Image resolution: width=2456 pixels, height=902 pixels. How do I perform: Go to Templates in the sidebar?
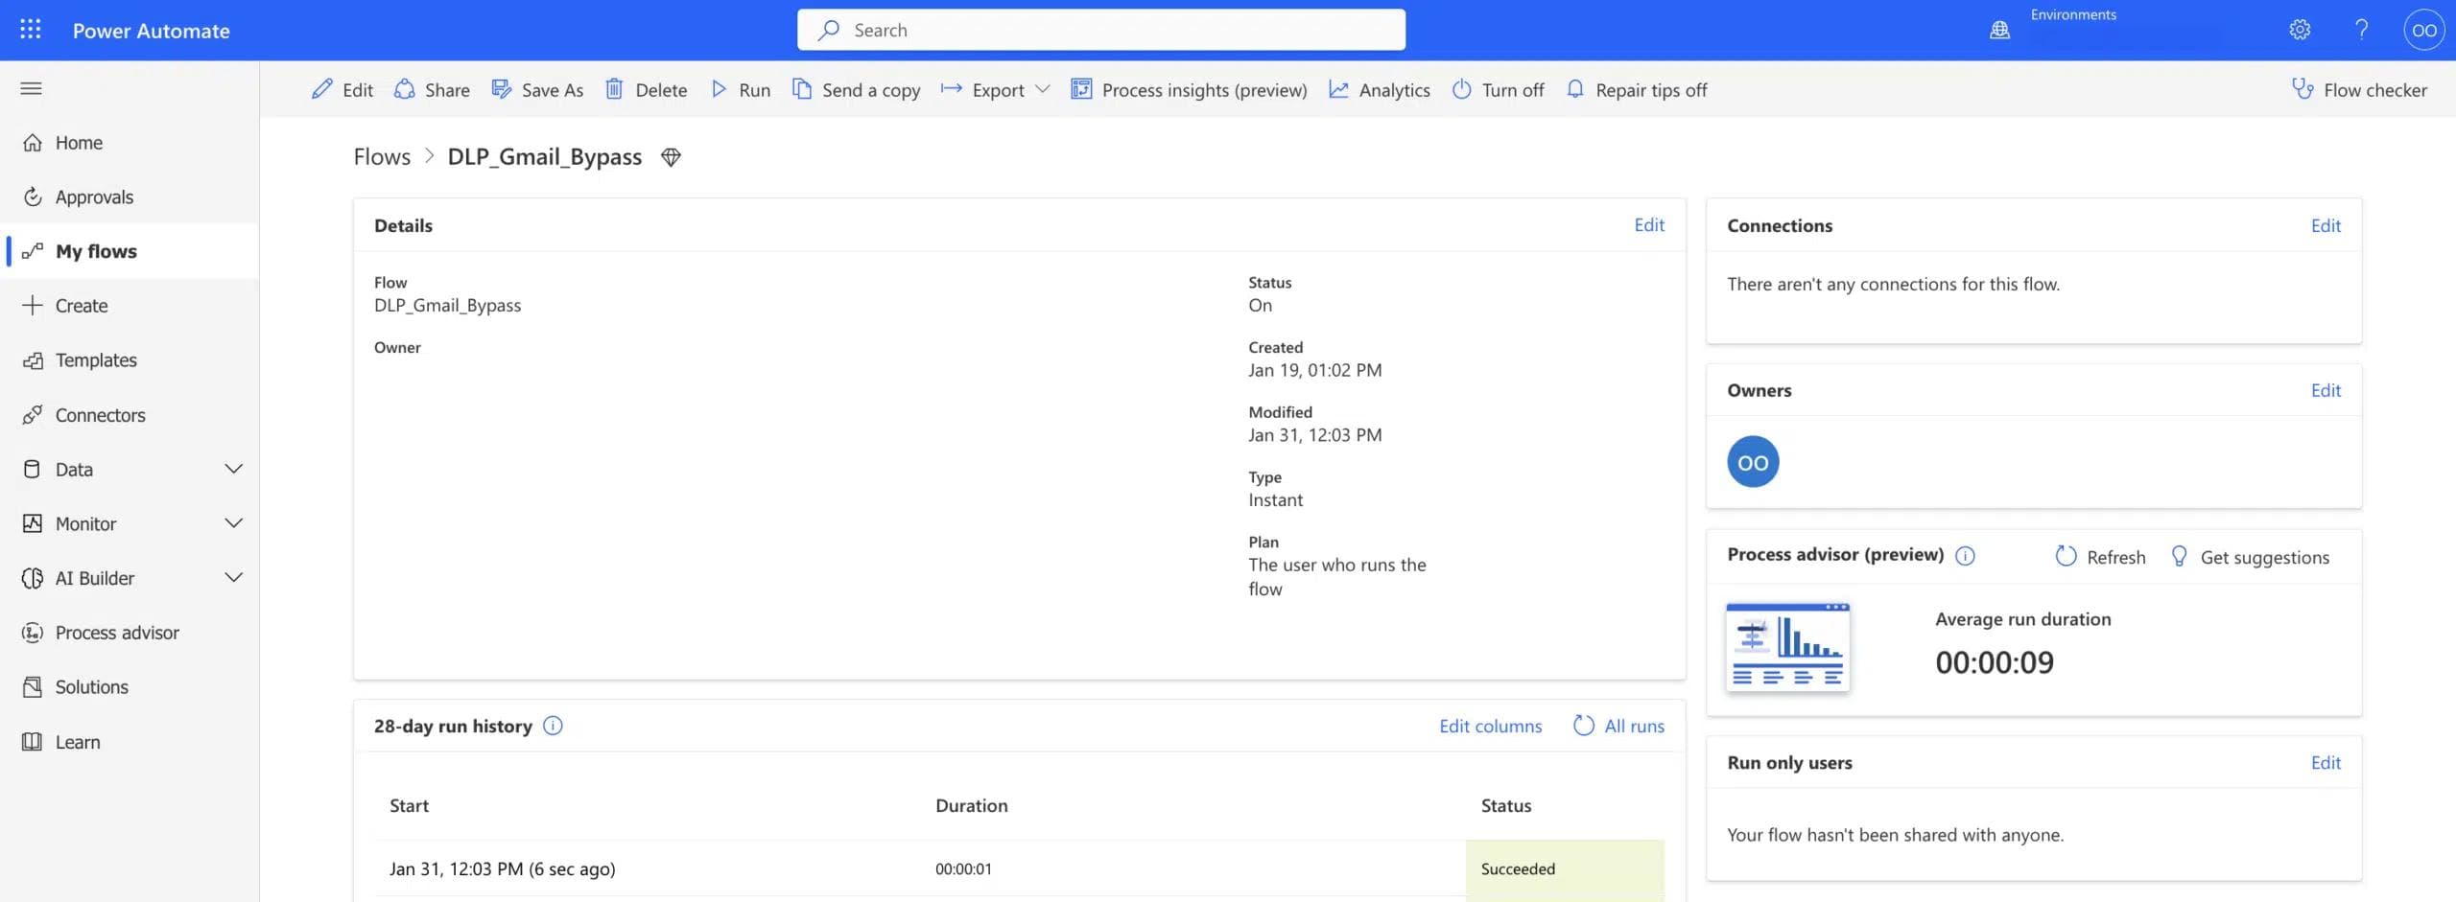tap(95, 360)
